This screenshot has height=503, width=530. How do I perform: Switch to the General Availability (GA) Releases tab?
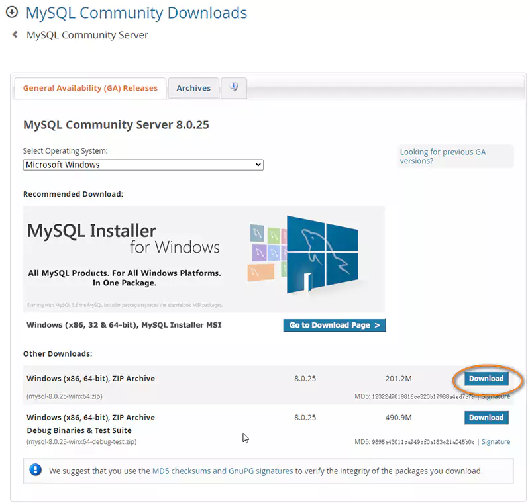[x=90, y=88]
